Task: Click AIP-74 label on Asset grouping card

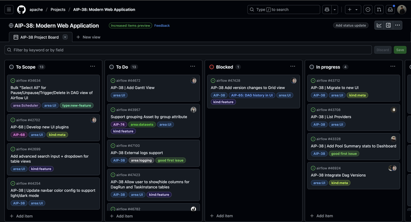Action: 119,124
